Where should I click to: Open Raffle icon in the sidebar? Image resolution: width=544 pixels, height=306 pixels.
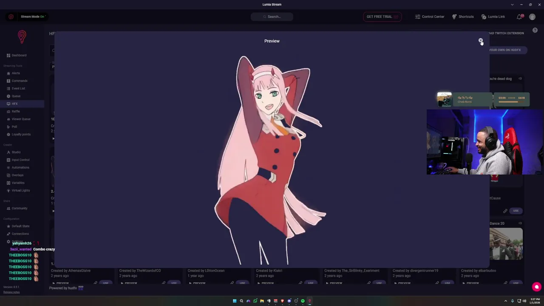(x=8, y=111)
